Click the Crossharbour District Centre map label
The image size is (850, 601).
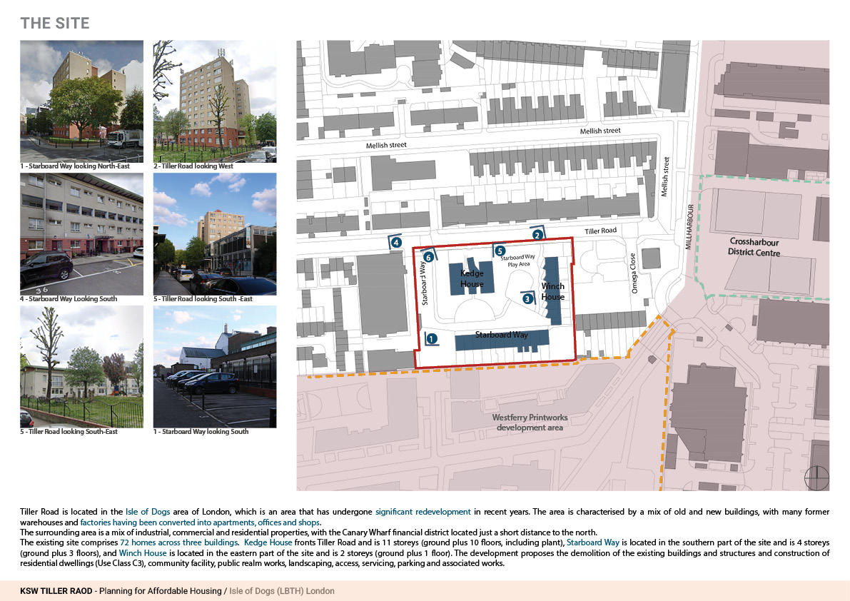point(754,247)
